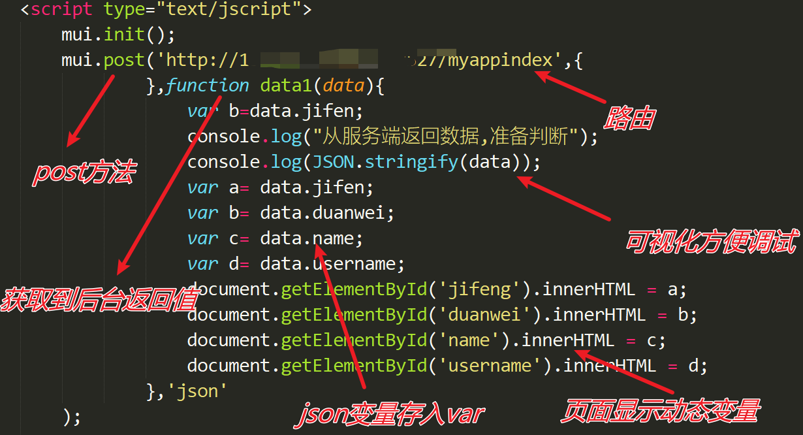Click the 获取到后台返回值 annotation
Image resolution: width=803 pixels, height=435 pixels.
(x=99, y=298)
